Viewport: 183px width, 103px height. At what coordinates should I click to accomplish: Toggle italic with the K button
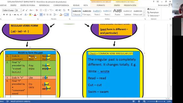click(x=7, y=15)
